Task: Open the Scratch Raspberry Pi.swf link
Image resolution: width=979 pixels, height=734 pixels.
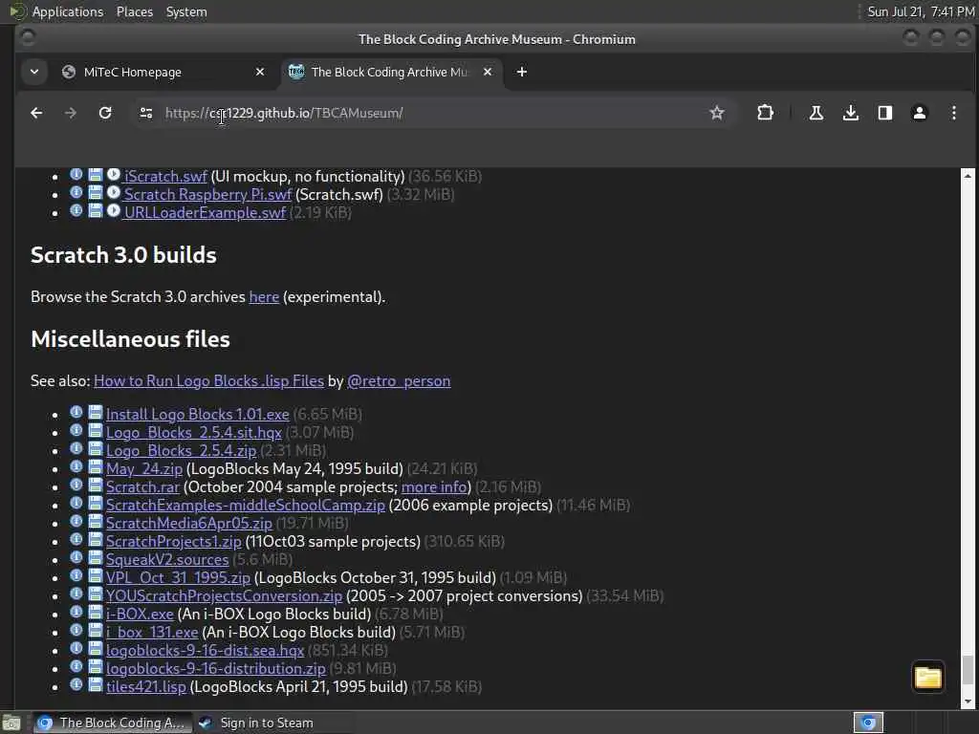Action: pos(207,195)
